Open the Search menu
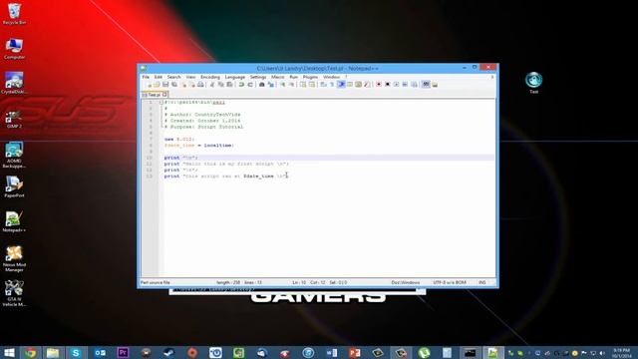Screen dimensions: 638x359 tap(173, 77)
